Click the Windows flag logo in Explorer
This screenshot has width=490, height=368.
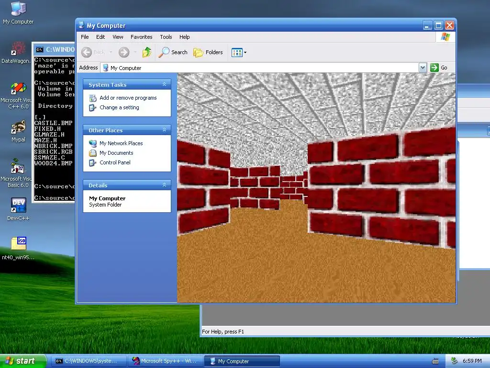tap(445, 37)
